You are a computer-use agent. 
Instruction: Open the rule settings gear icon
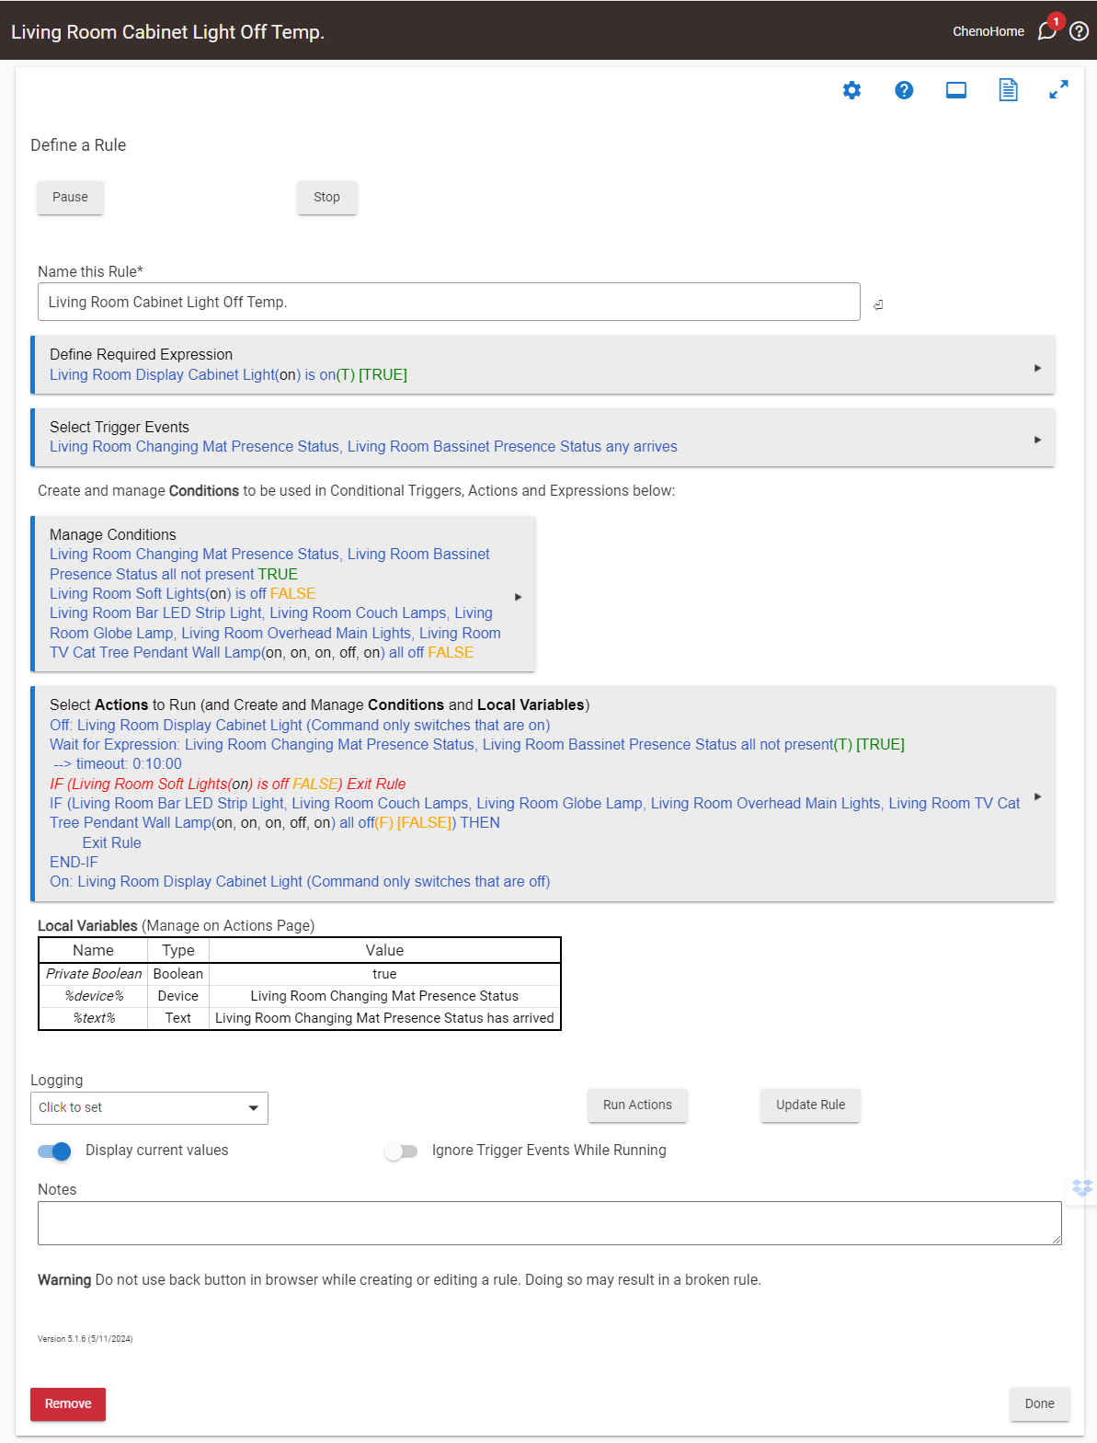852,90
